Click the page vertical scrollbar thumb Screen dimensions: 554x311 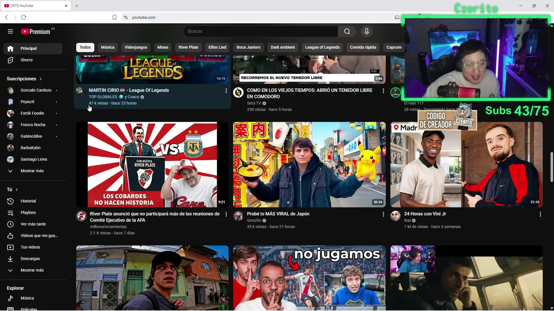click(x=551, y=167)
